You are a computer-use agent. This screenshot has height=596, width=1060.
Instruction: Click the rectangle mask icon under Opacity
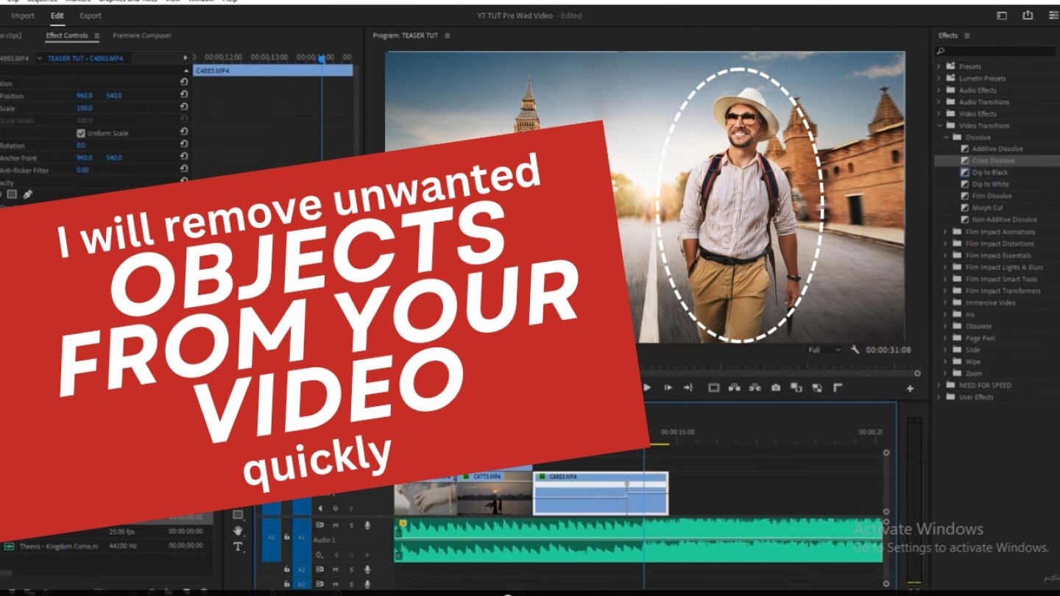click(12, 194)
